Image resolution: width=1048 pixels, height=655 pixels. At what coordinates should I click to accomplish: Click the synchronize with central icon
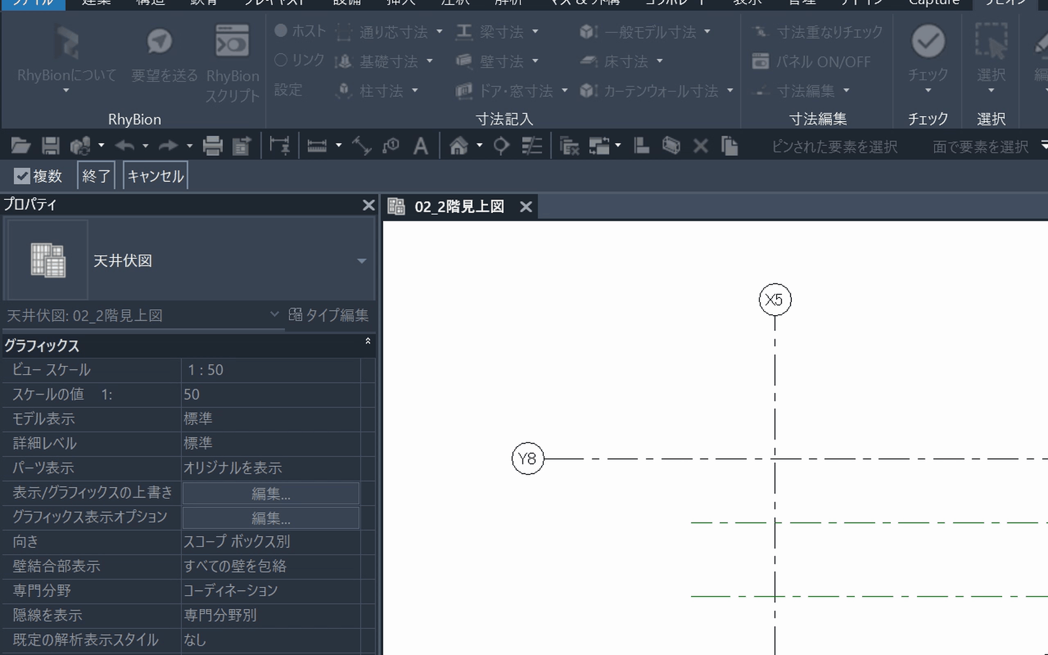(x=81, y=145)
